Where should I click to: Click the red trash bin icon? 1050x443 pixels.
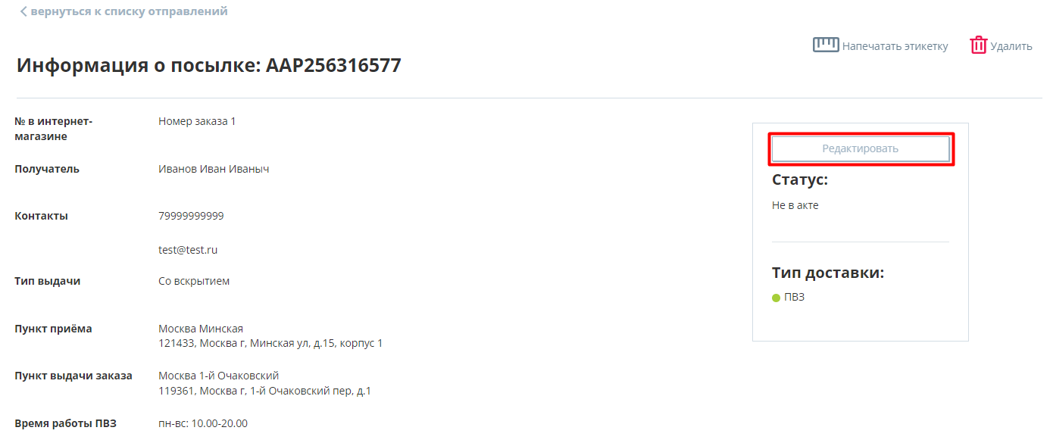click(x=979, y=45)
